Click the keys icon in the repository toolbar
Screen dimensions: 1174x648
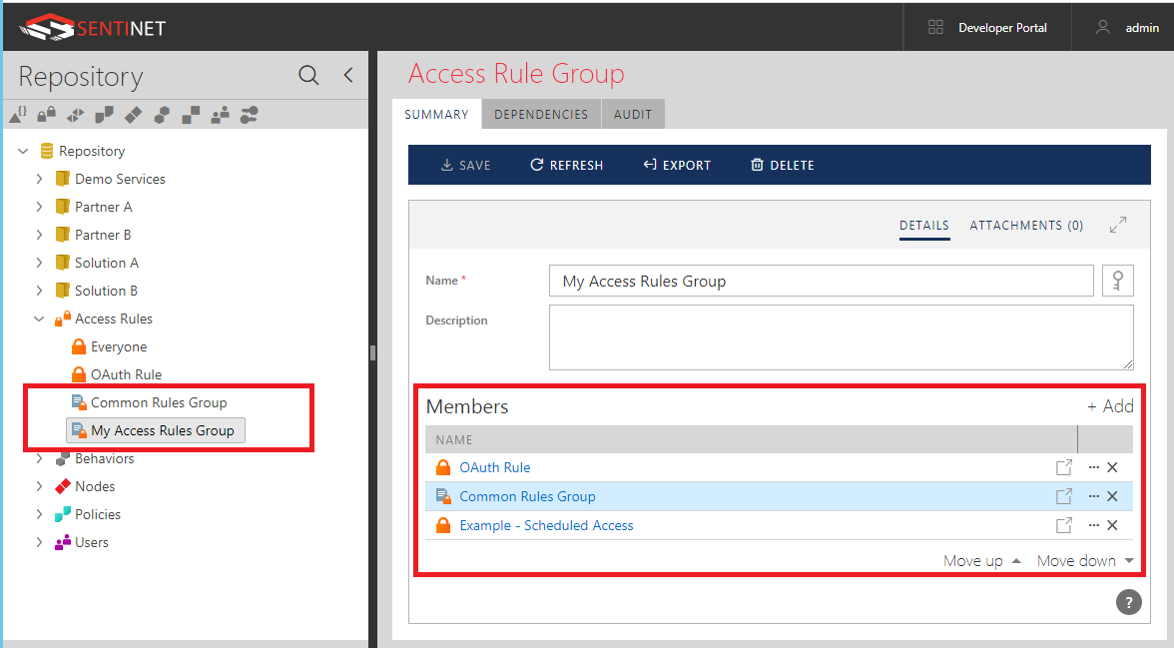[250, 115]
